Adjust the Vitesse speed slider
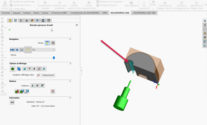The height and width of the screenshot is (125, 207). click(x=54, y=58)
